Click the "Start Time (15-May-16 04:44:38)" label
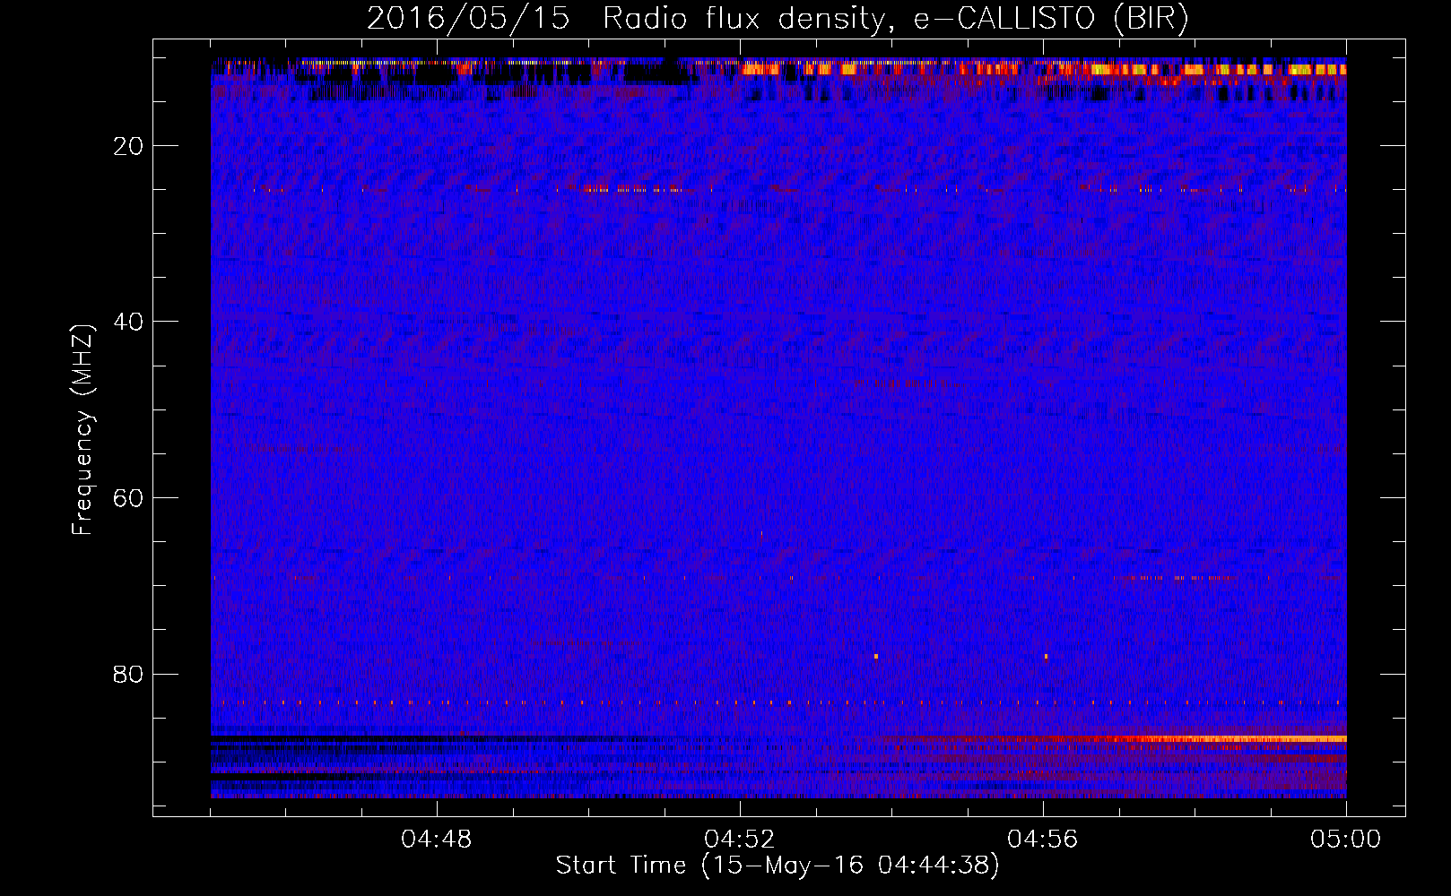Viewport: 1451px width, 896px height. [x=778, y=866]
